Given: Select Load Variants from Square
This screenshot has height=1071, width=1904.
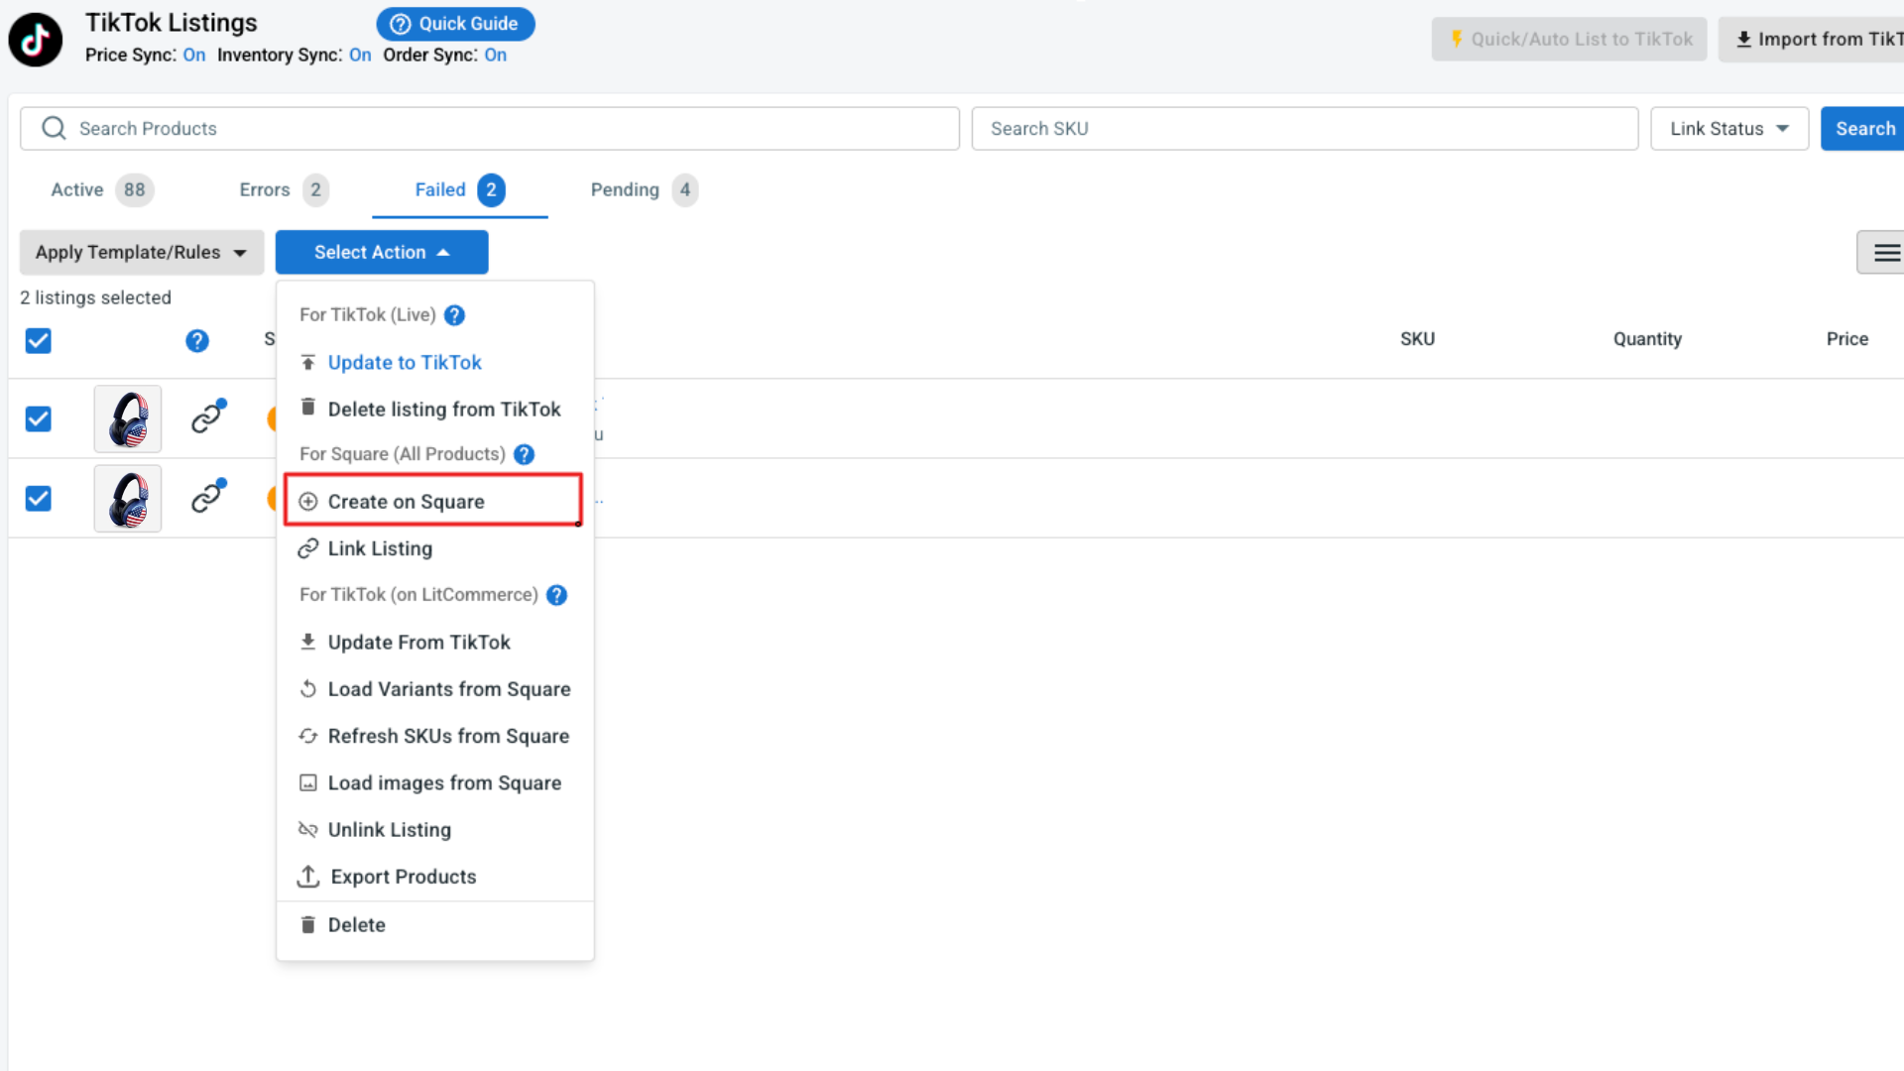Looking at the screenshot, I should coord(435,689).
